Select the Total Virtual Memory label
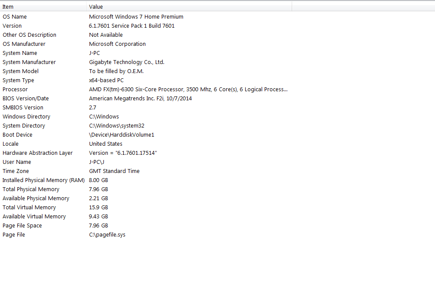This screenshot has width=435, height=307. (29, 208)
